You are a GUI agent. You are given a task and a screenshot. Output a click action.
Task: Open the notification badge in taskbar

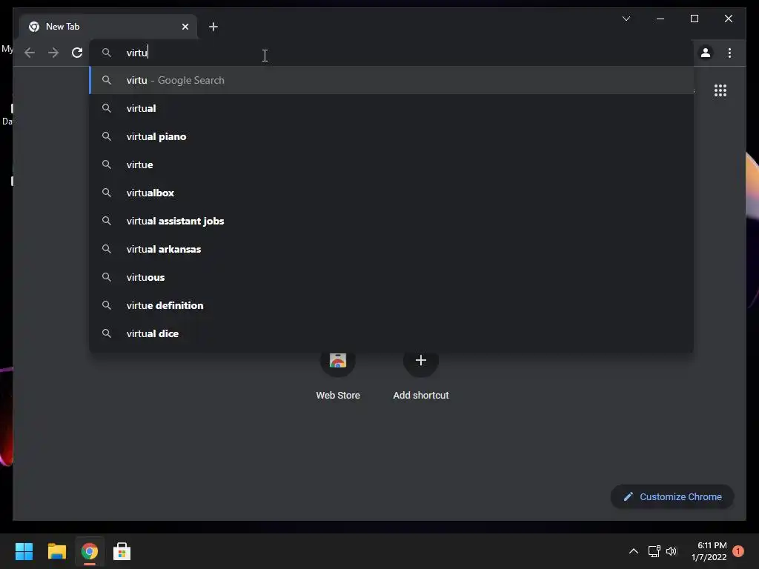click(x=738, y=551)
